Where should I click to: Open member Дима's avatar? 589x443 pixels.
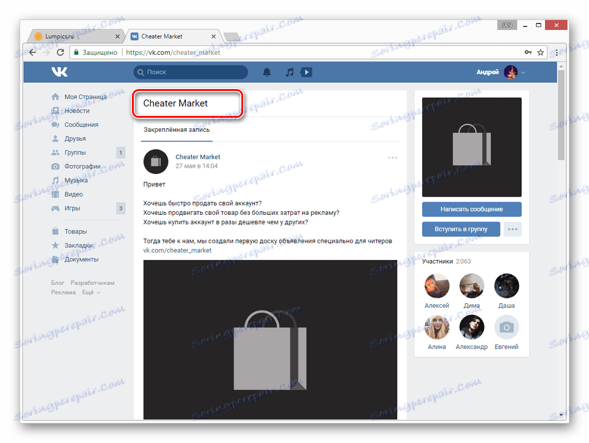tap(472, 286)
